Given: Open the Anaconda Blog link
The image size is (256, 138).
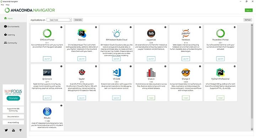Looking at the screenshot, I should point(13,122).
